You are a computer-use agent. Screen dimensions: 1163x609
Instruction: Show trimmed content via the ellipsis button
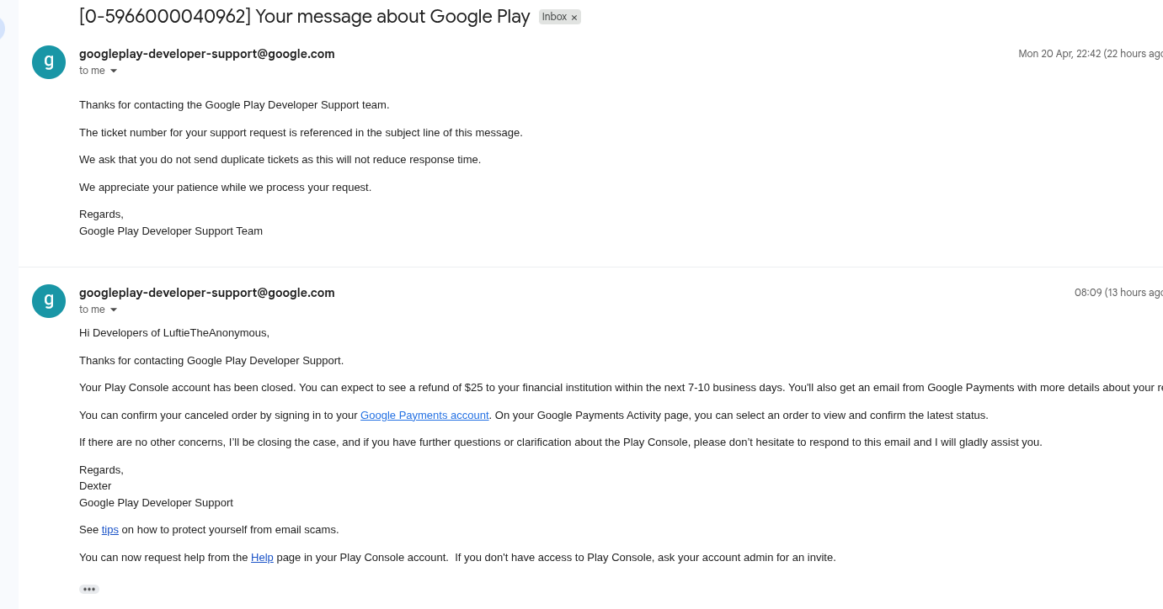(x=89, y=590)
